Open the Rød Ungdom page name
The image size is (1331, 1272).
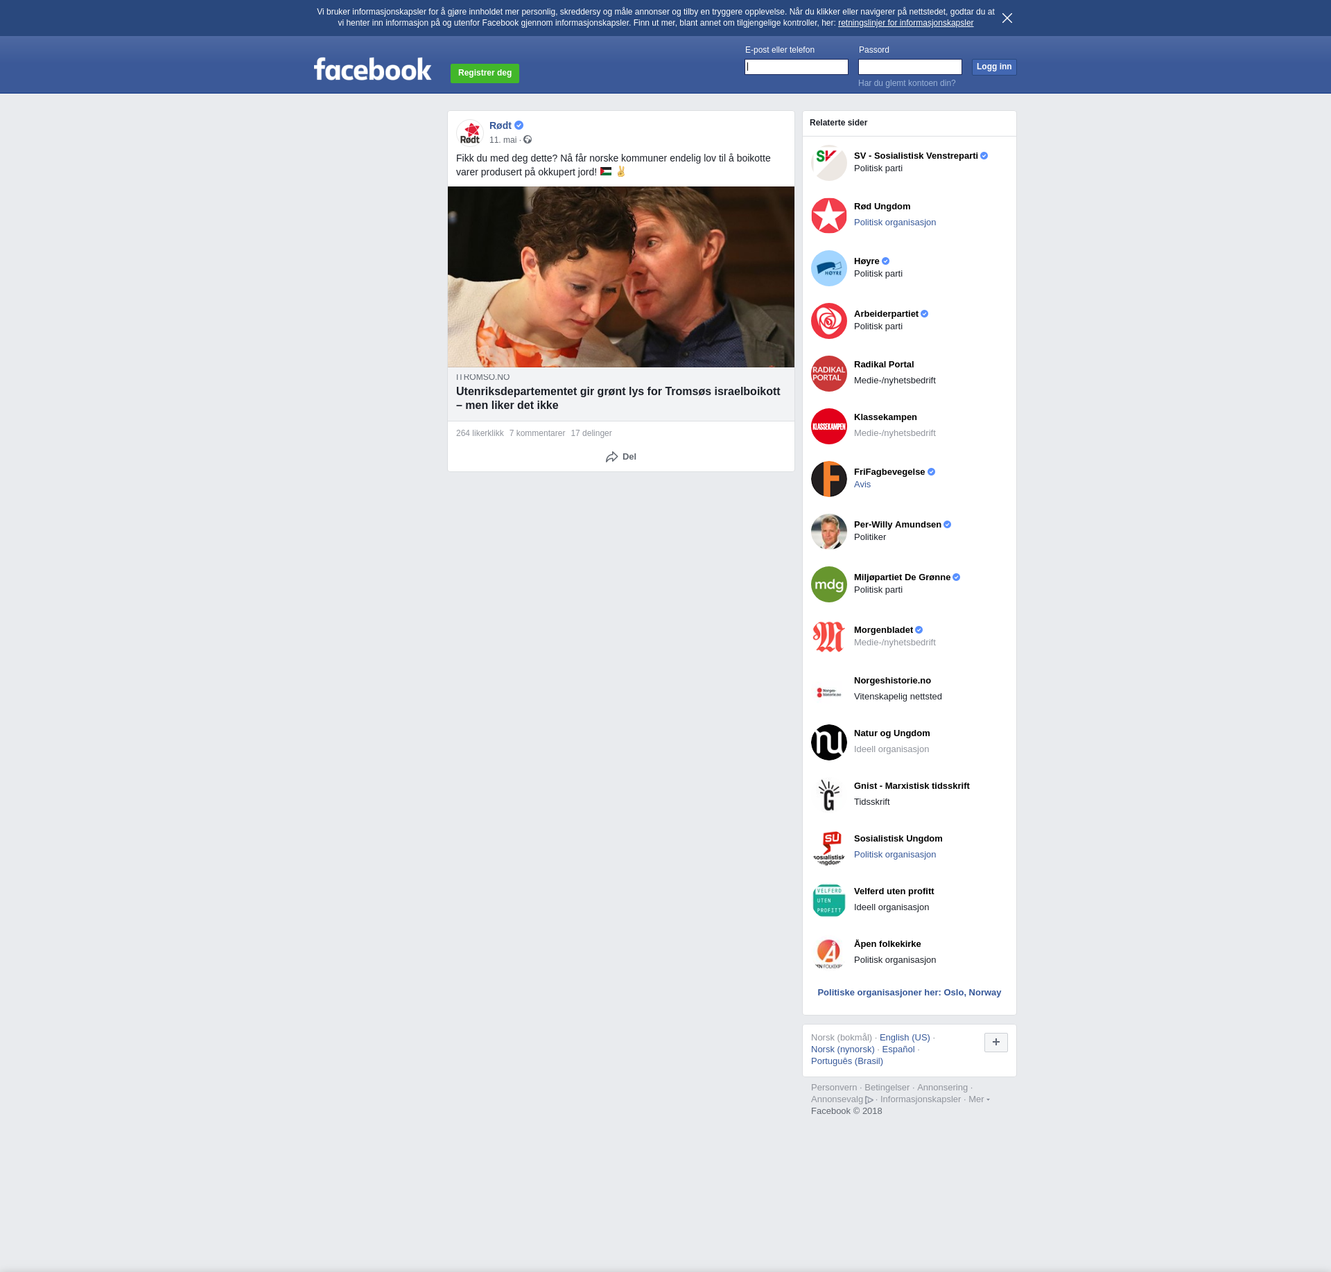(x=882, y=207)
